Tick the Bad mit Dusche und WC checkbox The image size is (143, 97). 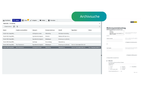(109, 69)
